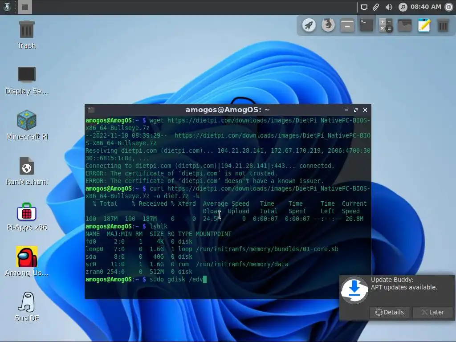Click the 'sda' row in lsblk output
This screenshot has height=342, width=456.
(x=139, y=257)
